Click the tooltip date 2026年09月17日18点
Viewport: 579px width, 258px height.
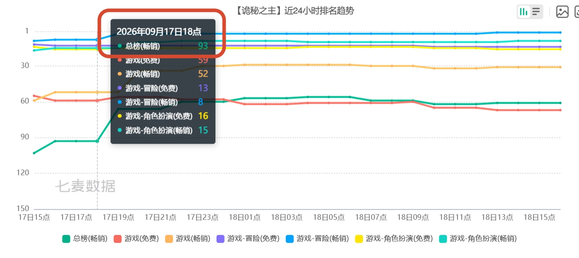point(159,32)
